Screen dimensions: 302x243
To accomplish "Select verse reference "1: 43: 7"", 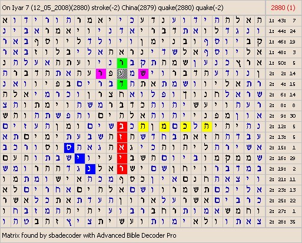I will [282, 21].
